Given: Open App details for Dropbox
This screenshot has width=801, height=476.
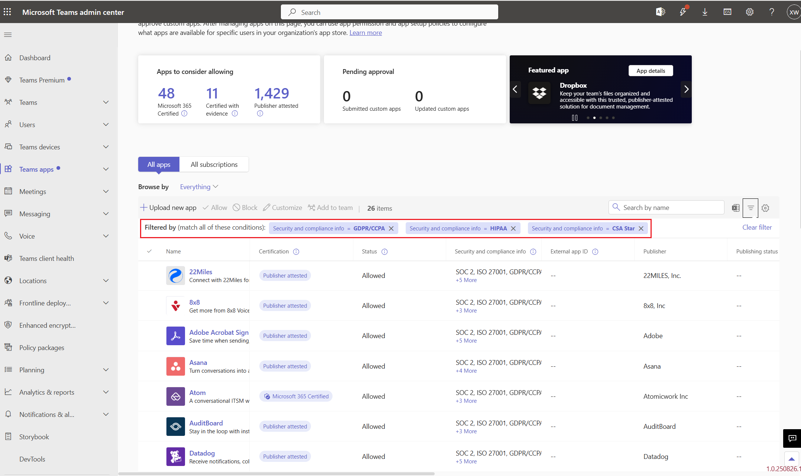Looking at the screenshot, I should [650, 71].
